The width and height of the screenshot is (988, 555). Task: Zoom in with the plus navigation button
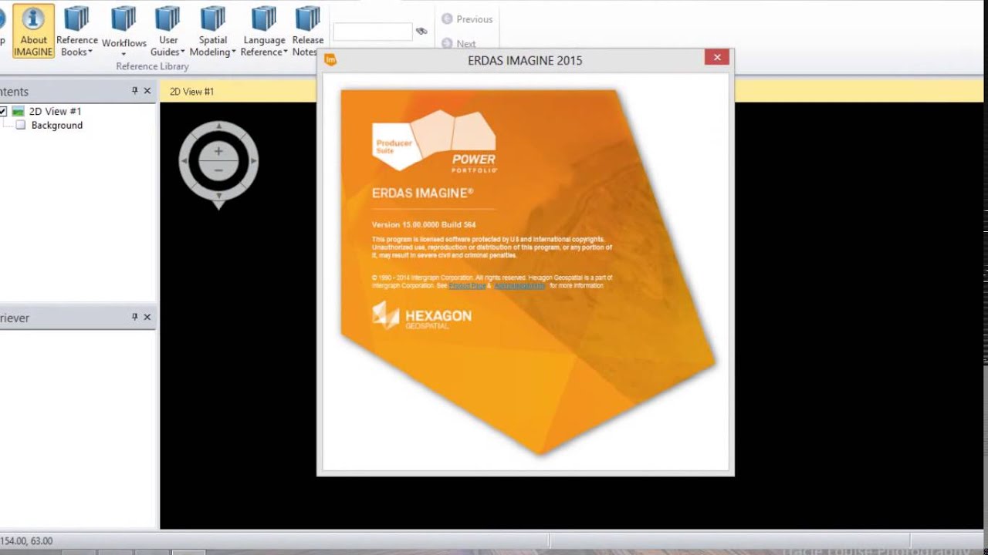pos(218,152)
